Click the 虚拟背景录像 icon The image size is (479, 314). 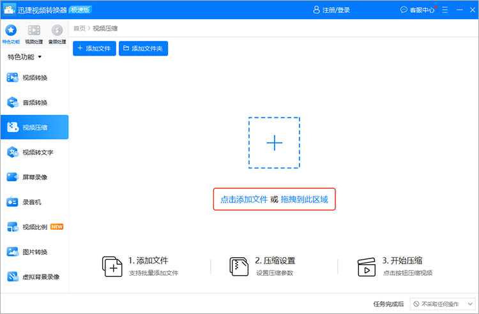[x=13, y=276]
